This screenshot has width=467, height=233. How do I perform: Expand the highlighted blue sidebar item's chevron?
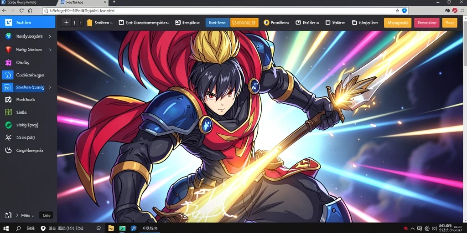(50, 87)
